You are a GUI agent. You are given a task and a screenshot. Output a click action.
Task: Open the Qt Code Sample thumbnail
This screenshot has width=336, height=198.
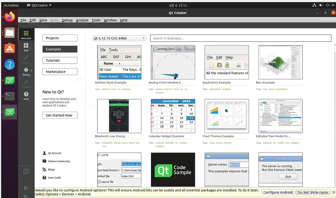tap(173, 170)
